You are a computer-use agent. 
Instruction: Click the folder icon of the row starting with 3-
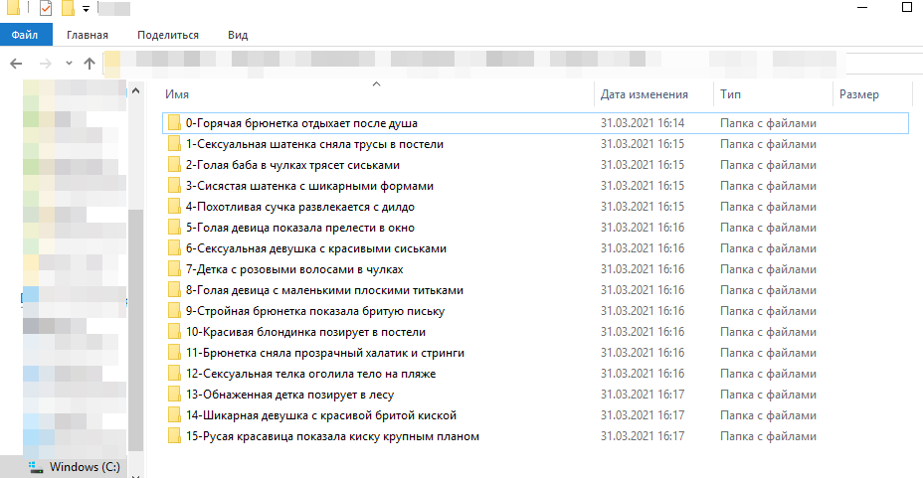click(x=174, y=186)
